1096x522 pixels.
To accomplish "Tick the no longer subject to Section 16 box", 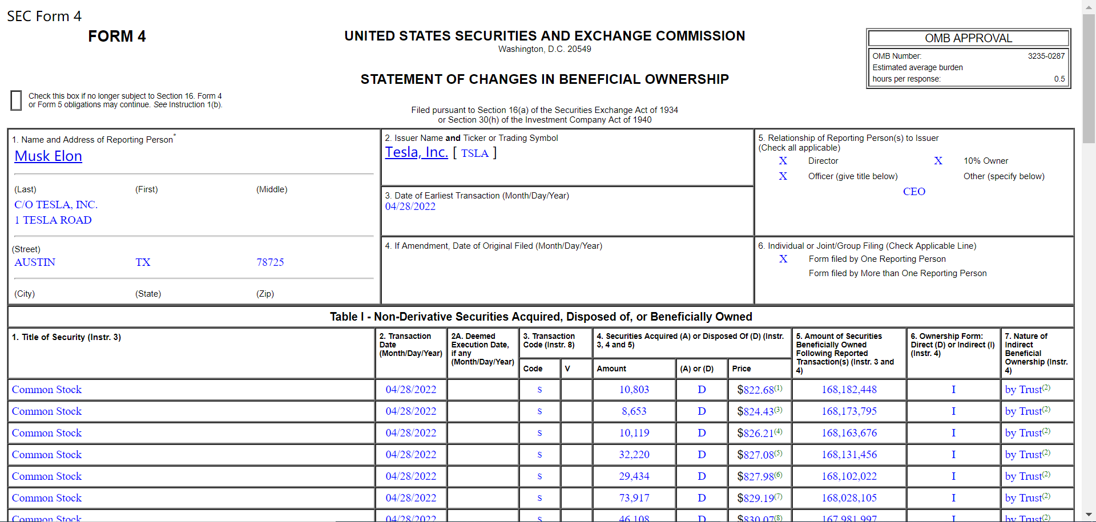I will click(x=16, y=100).
